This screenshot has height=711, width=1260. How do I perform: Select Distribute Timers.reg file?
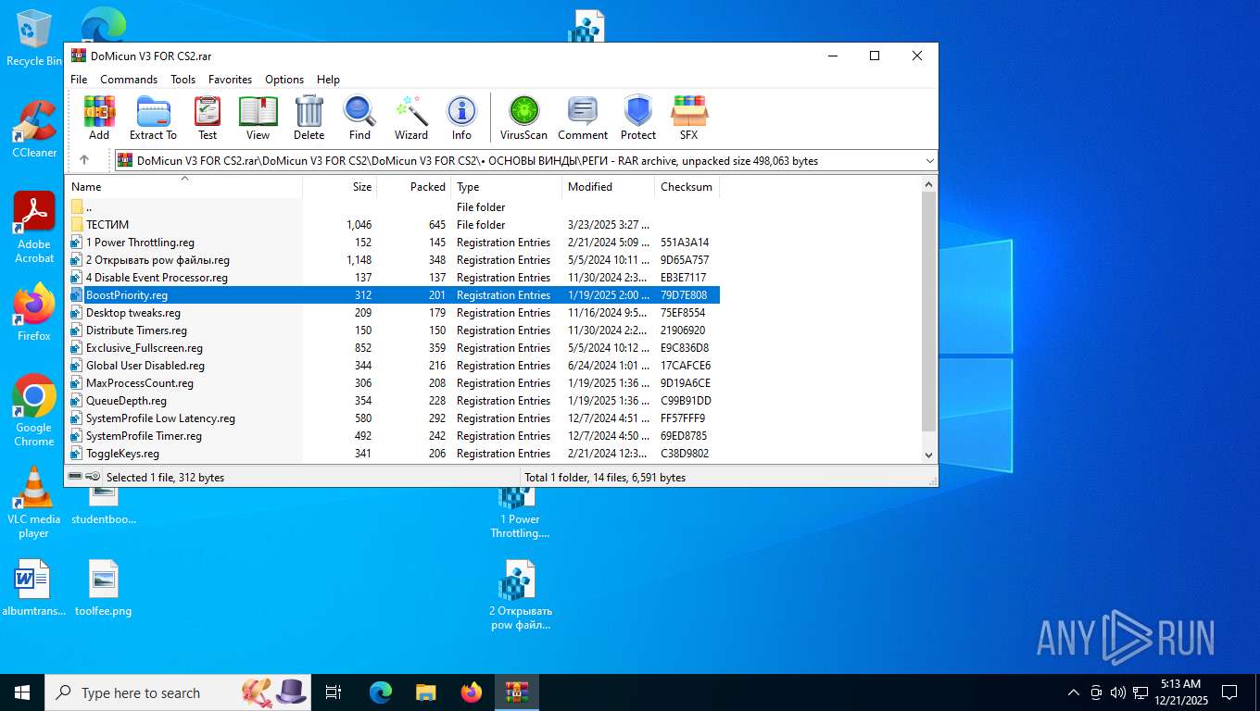tap(393, 331)
